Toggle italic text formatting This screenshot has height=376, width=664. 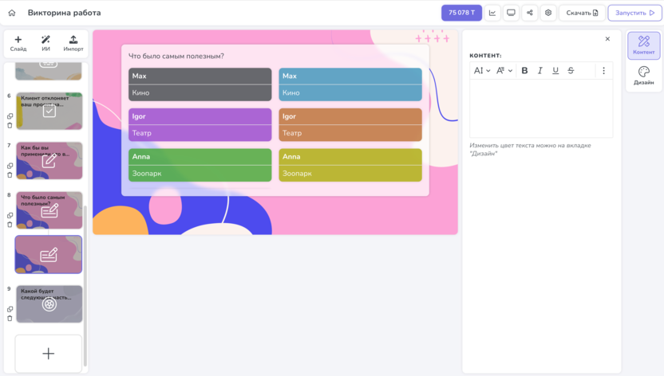[x=539, y=71]
